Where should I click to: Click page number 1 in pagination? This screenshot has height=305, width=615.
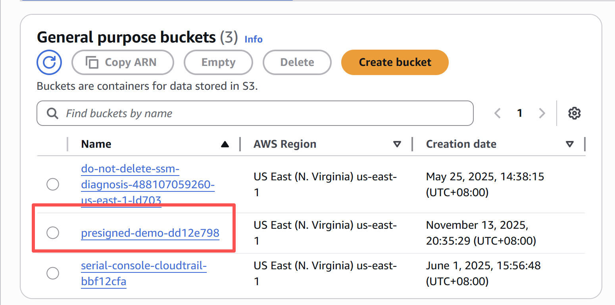(519, 114)
